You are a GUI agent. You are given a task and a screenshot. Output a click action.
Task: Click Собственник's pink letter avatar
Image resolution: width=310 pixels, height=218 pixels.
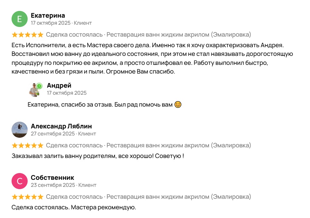coord(20,181)
